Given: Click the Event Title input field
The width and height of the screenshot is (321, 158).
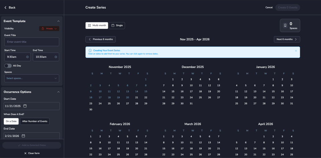Looking at the screenshot, I should (32, 42).
